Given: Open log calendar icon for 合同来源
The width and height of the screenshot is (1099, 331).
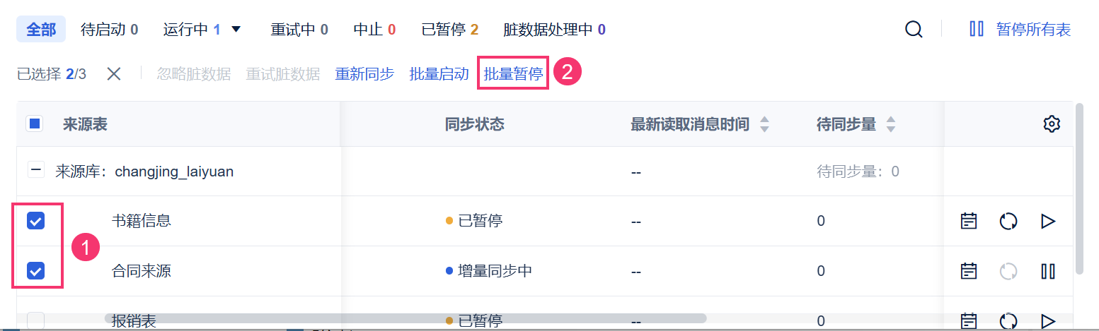Looking at the screenshot, I should point(968,270).
